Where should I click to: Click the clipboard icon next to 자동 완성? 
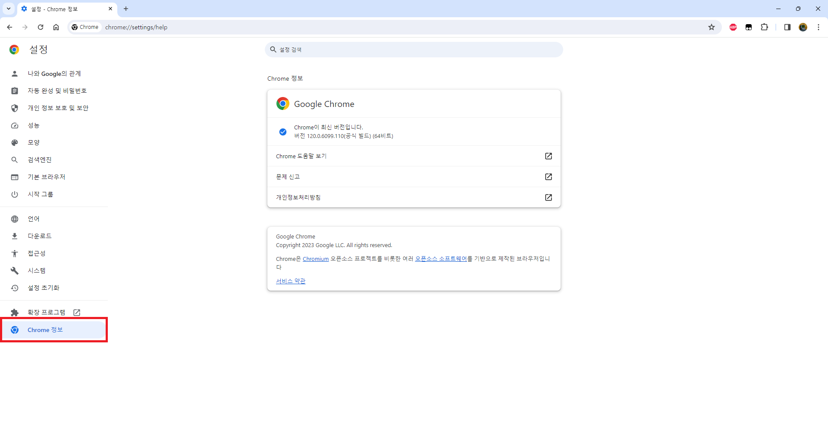[x=15, y=91]
